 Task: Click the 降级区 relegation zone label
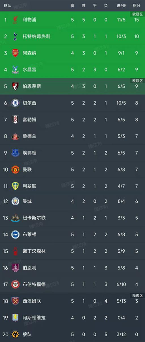137,295
